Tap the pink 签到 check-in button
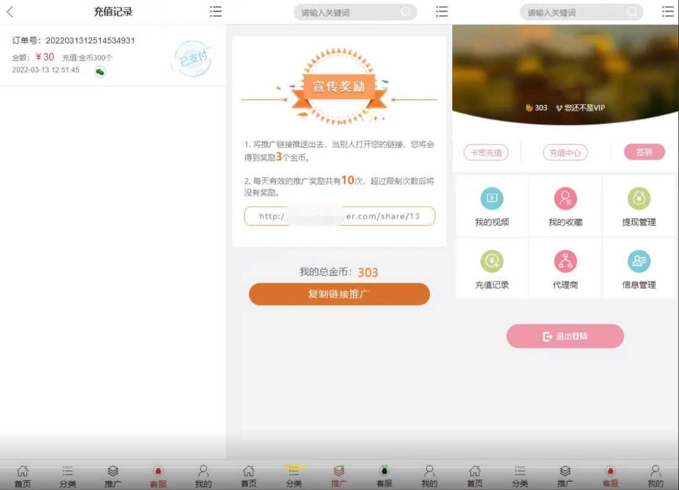Screen dimensions: 679x490 pyautogui.click(x=644, y=152)
